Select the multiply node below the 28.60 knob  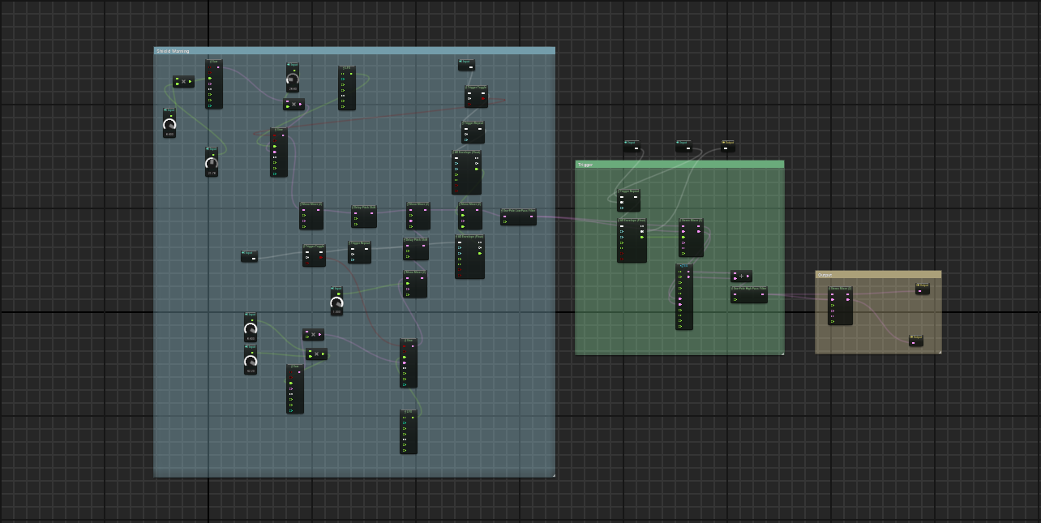[x=293, y=105]
